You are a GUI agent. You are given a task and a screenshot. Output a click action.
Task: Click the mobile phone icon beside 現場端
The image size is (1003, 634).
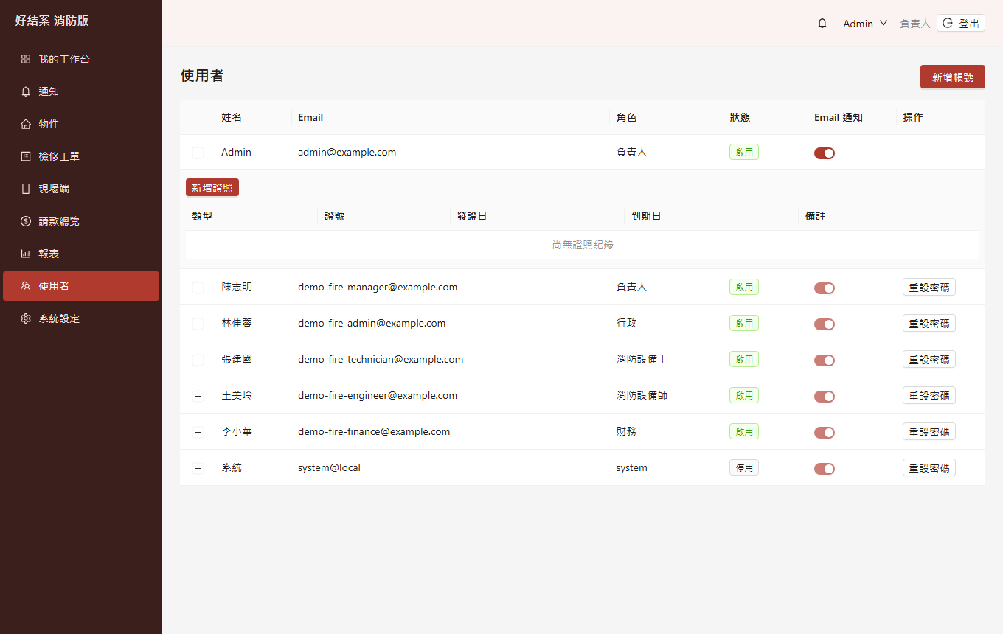(26, 189)
